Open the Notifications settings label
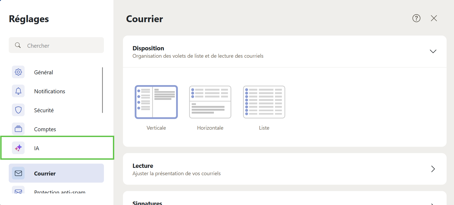This screenshot has width=454, height=205. coord(50,91)
